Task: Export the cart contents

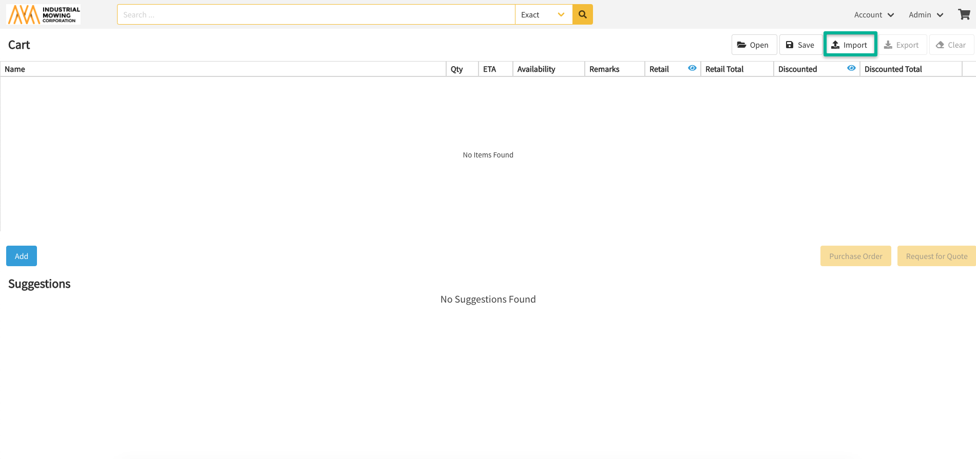Action: click(x=902, y=45)
